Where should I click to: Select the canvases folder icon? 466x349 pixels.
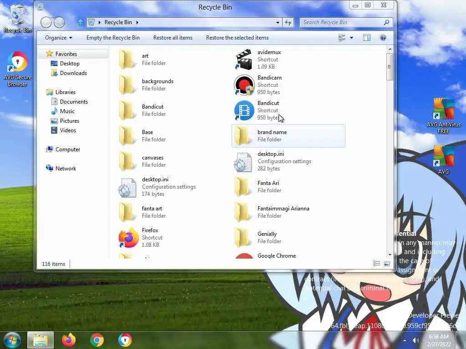click(x=127, y=161)
